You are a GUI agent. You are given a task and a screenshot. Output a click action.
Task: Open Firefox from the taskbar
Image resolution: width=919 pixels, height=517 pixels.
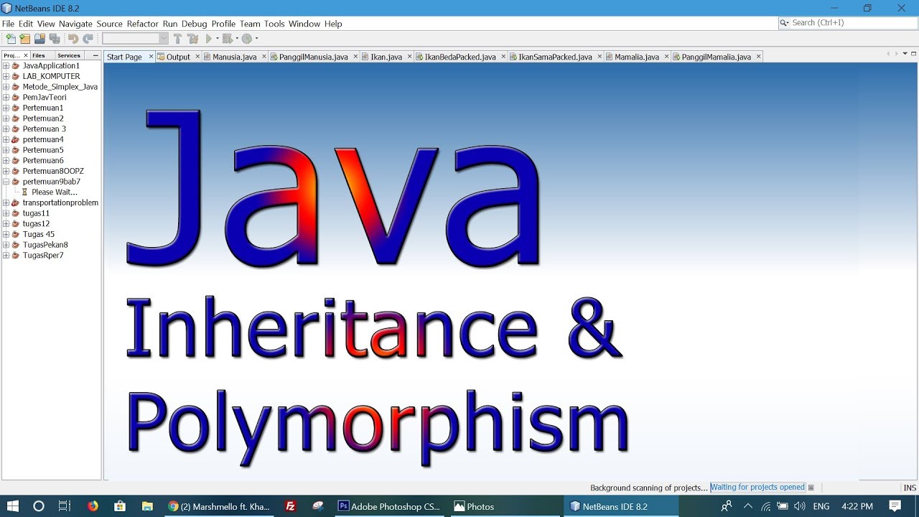(x=93, y=506)
